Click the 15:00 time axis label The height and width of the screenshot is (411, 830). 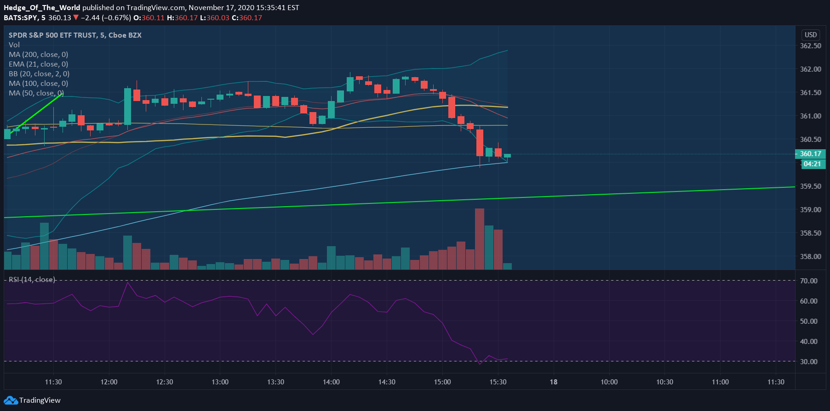443,382
